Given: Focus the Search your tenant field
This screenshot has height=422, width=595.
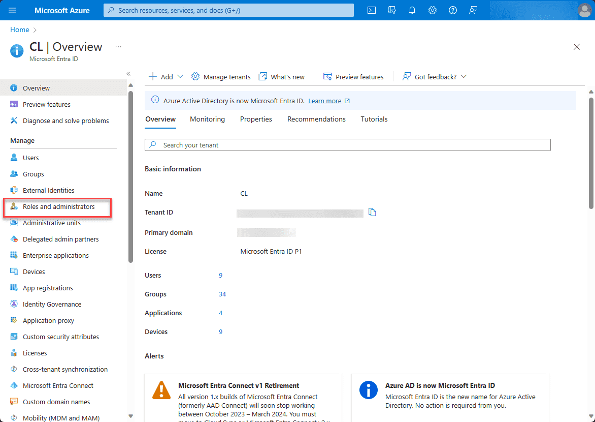Looking at the screenshot, I should 348,145.
